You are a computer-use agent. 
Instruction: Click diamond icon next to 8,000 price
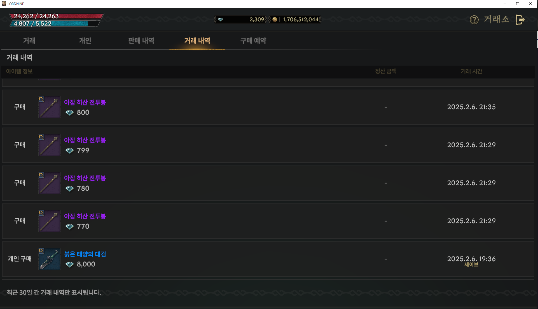point(69,264)
